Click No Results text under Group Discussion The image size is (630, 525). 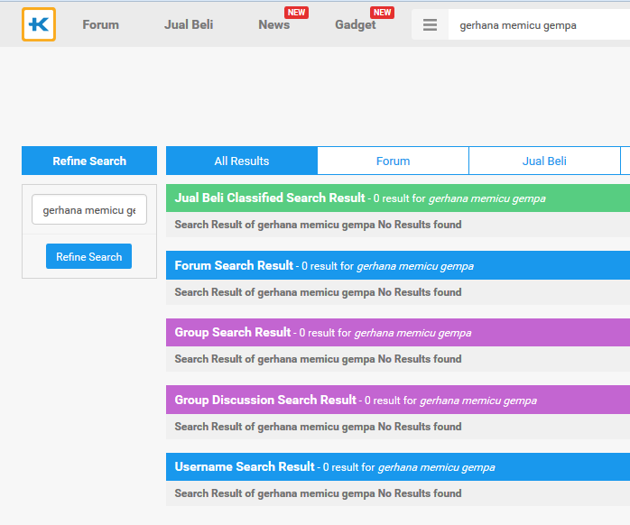click(318, 426)
